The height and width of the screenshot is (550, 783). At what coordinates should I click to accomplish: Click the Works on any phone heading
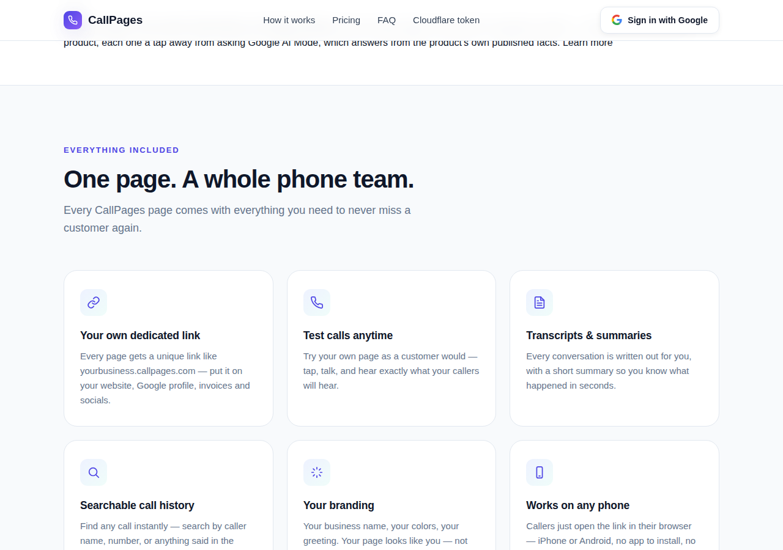point(577,505)
